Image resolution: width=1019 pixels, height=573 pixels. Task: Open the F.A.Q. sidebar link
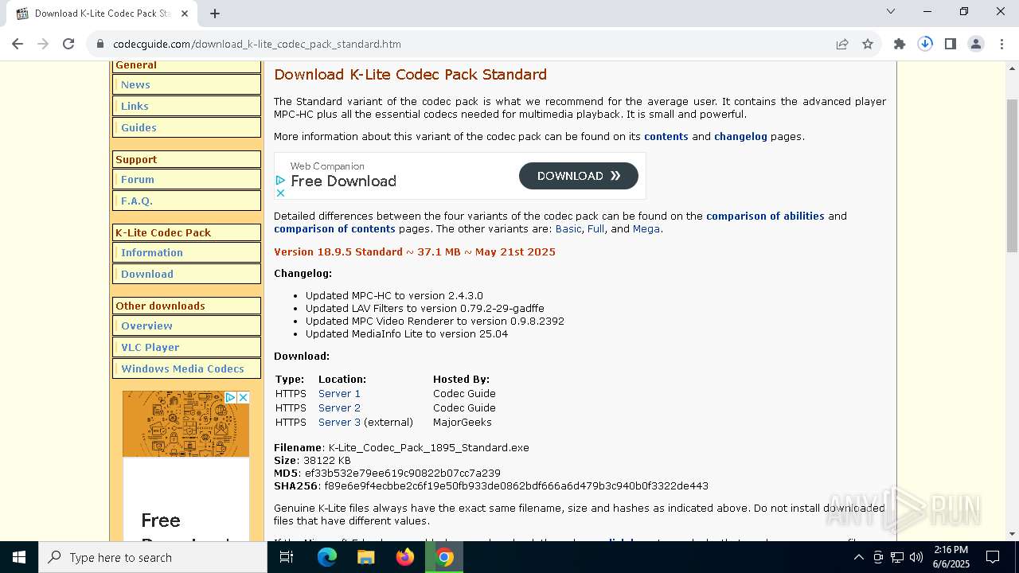coord(137,201)
